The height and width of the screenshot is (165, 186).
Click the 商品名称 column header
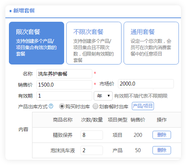(63, 120)
